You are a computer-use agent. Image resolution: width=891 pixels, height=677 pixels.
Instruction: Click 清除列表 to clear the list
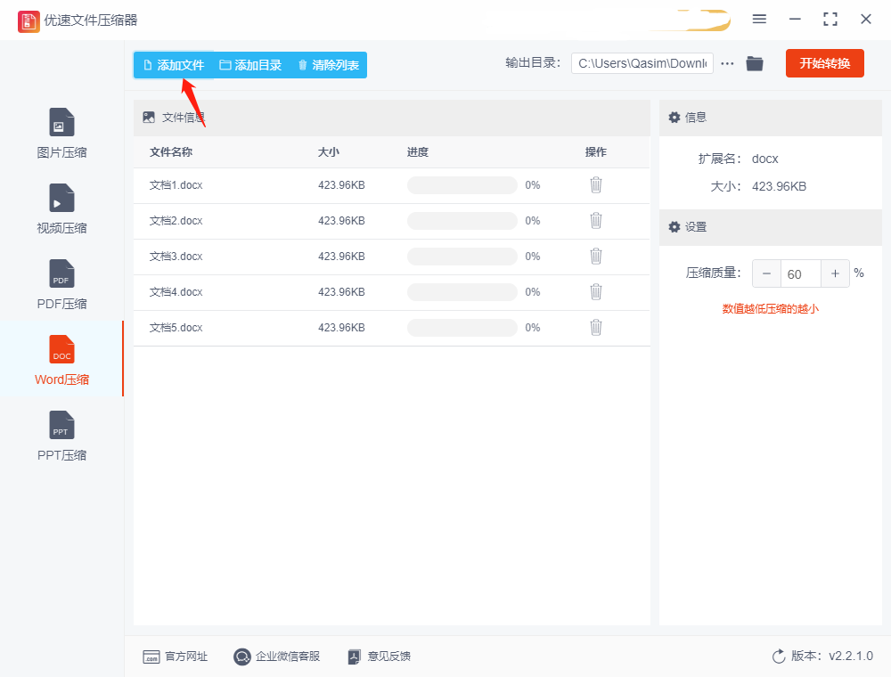pos(329,65)
